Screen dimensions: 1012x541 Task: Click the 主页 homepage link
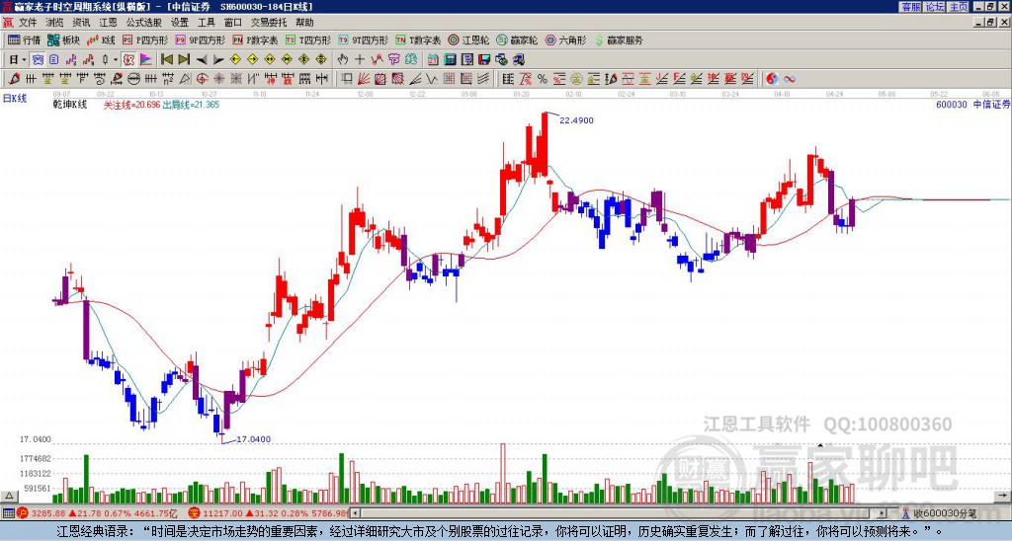[959, 7]
